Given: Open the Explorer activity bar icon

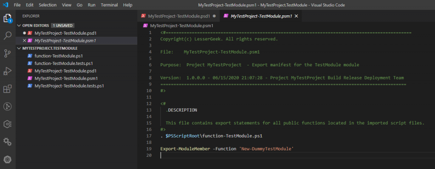Looking at the screenshot, I should coord(8,18).
